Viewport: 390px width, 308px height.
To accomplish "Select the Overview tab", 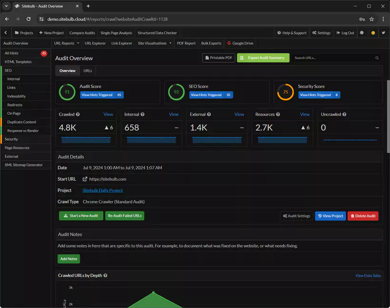I will [x=68, y=71].
